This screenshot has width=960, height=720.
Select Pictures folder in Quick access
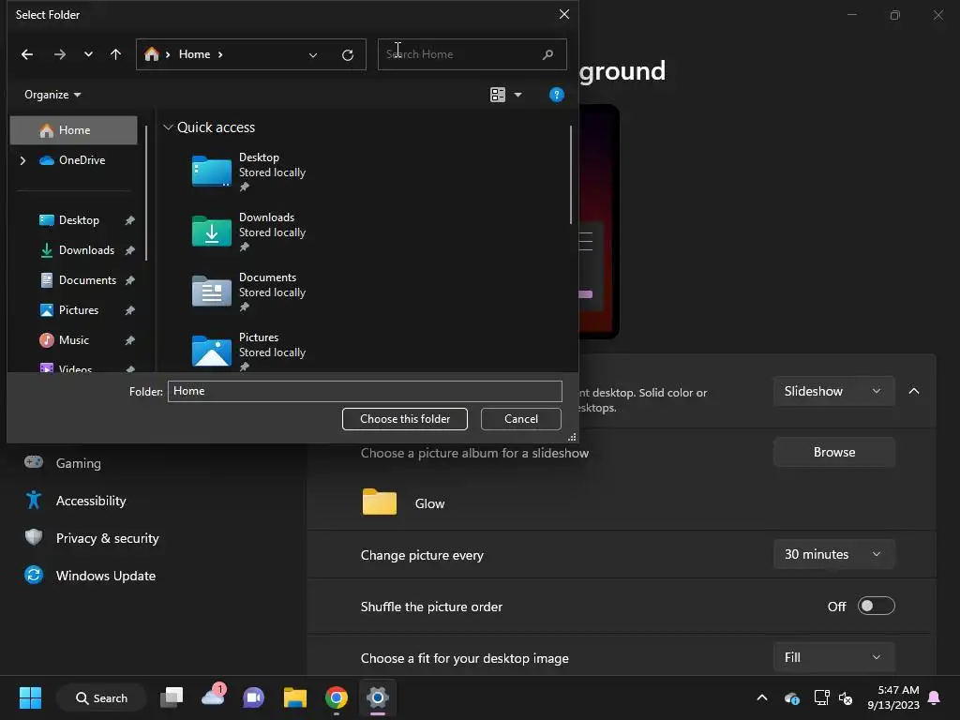pos(248,352)
